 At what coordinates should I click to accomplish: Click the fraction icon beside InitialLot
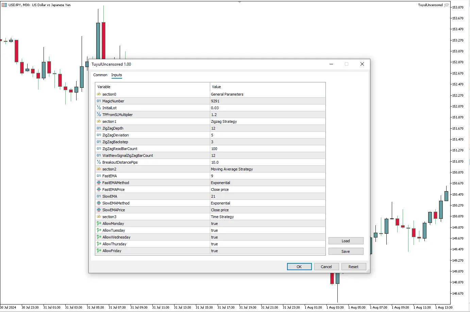point(99,108)
